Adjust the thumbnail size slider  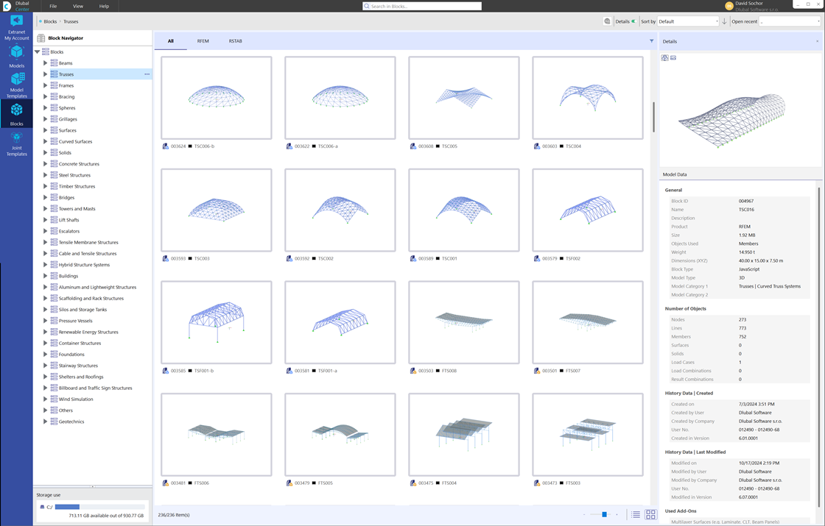coord(605,514)
